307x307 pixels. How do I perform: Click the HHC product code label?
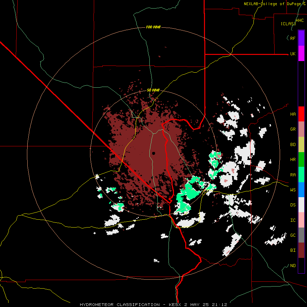point(300,20)
